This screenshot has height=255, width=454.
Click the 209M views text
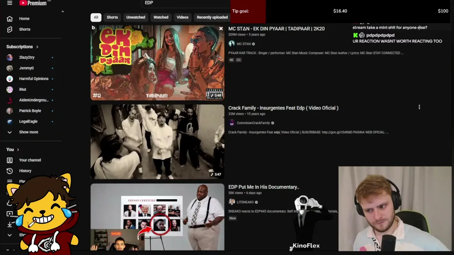(x=237, y=35)
